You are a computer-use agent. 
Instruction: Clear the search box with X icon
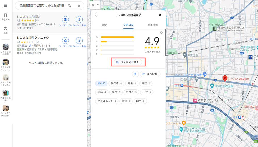[x=79, y=6]
